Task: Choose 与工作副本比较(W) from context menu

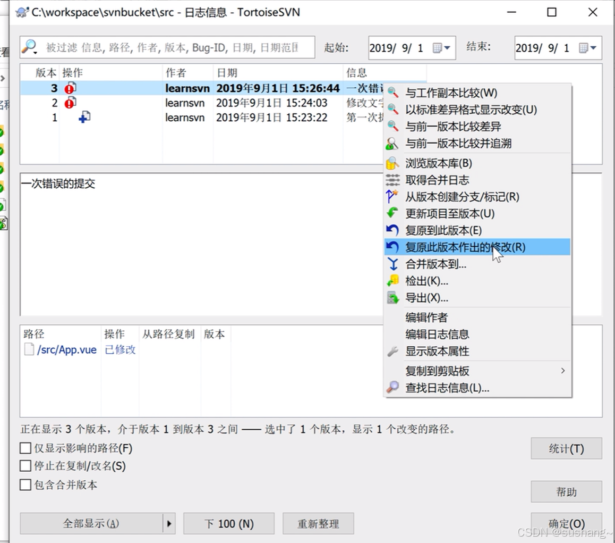Action: point(478,93)
